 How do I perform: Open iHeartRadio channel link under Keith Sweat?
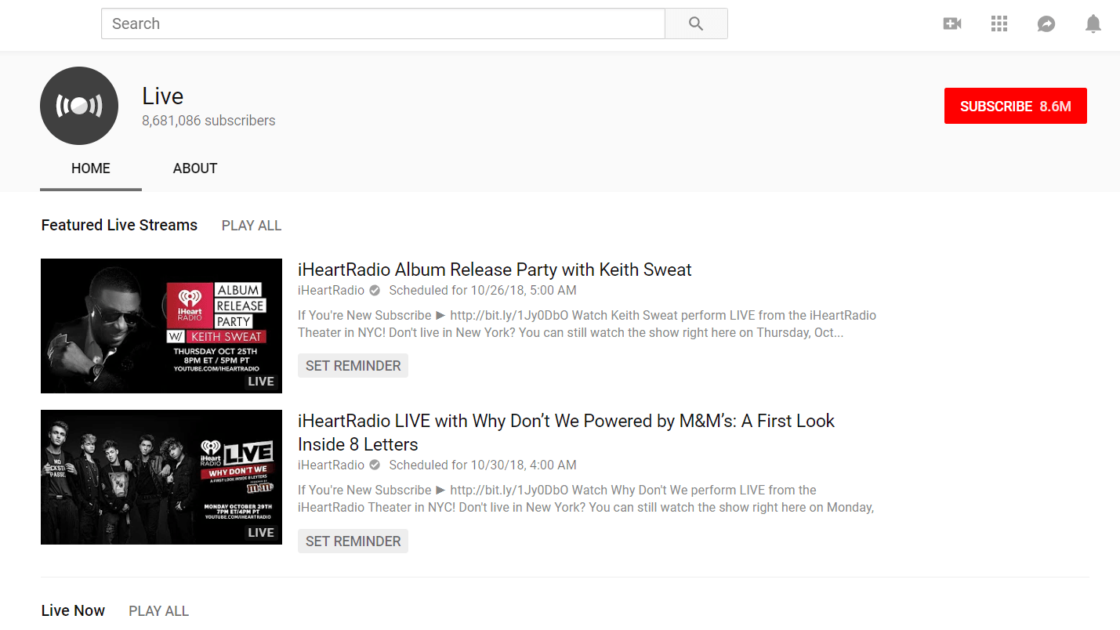tap(331, 291)
